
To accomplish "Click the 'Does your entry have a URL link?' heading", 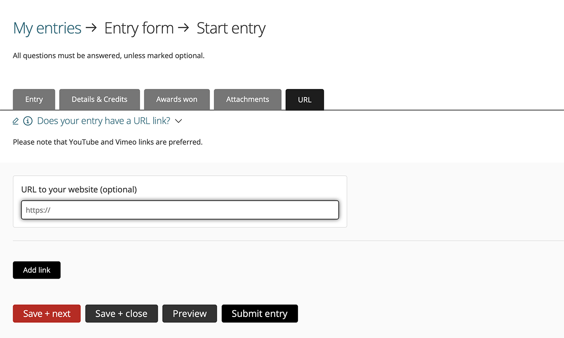I will pyautogui.click(x=103, y=121).
